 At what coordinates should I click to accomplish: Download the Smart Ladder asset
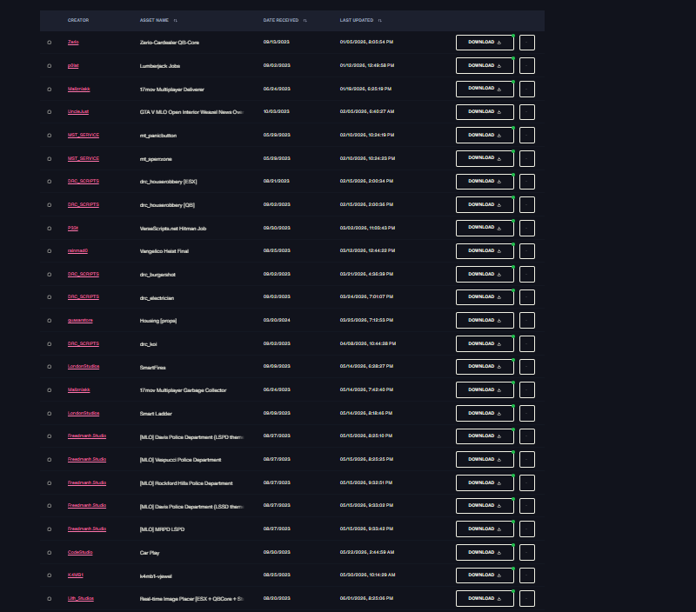click(x=485, y=413)
